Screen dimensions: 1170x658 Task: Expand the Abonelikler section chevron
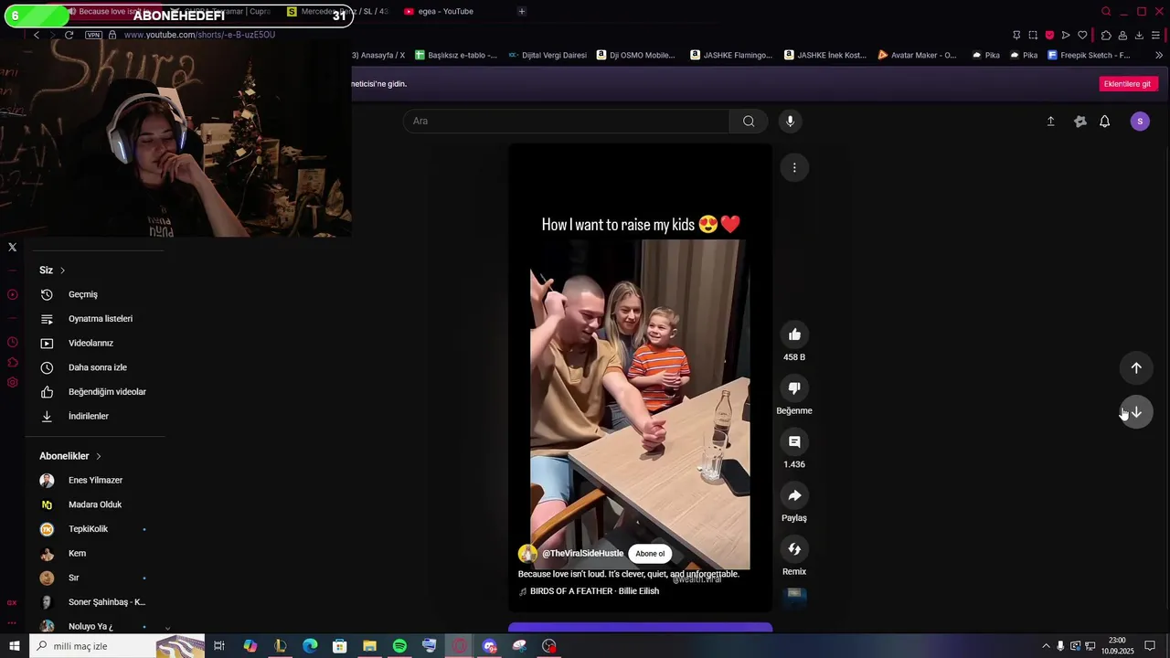98,456
